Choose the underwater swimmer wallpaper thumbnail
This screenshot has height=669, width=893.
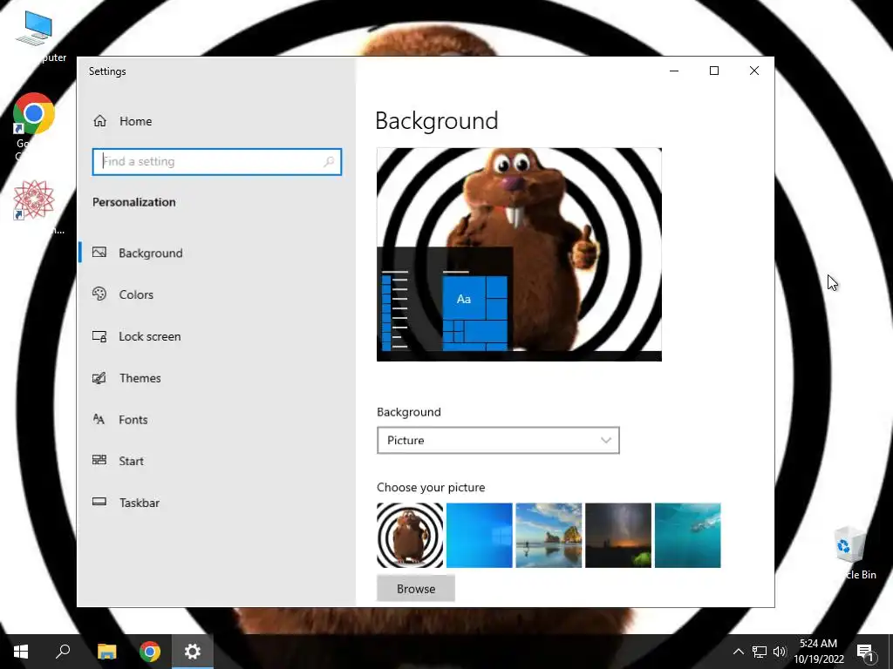click(x=687, y=536)
